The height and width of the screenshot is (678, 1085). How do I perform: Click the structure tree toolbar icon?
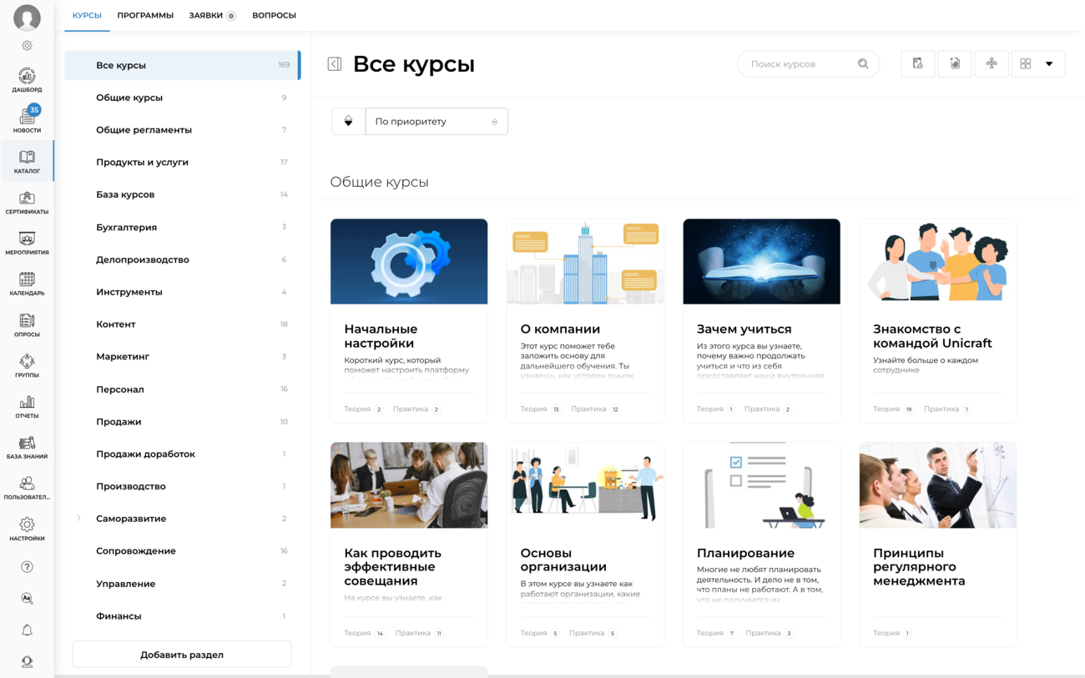pos(992,64)
